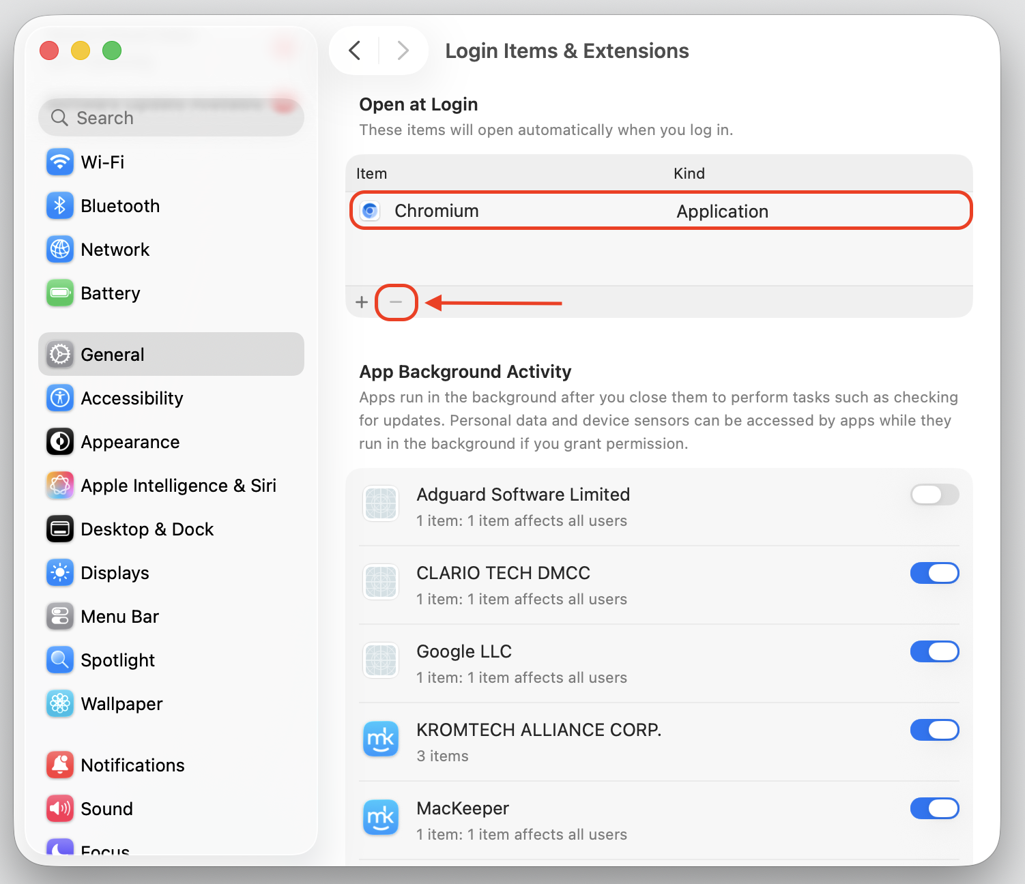Switch off MacKeeper background toggle
Image resolution: width=1025 pixels, height=884 pixels.
[x=935, y=808]
